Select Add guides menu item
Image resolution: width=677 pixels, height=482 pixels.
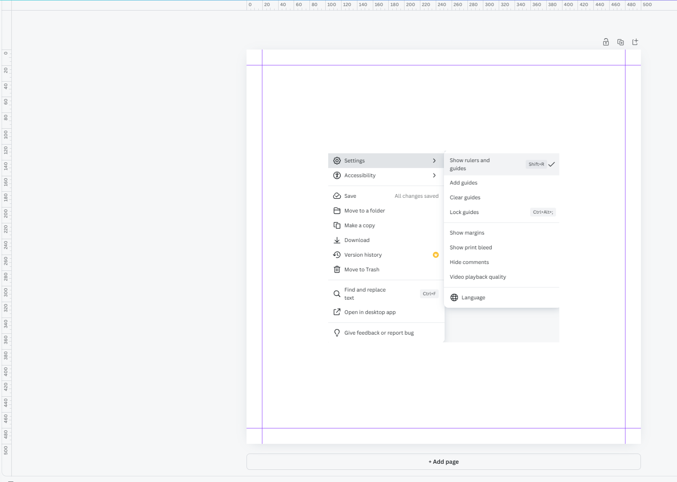(x=502, y=183)
